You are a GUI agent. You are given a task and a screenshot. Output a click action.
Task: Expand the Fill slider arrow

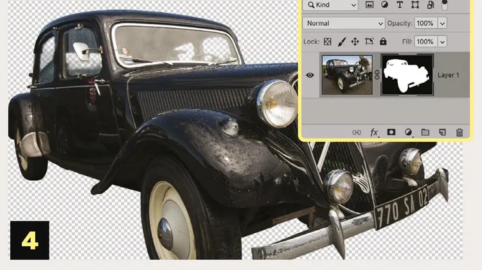[x=442, y=42]
